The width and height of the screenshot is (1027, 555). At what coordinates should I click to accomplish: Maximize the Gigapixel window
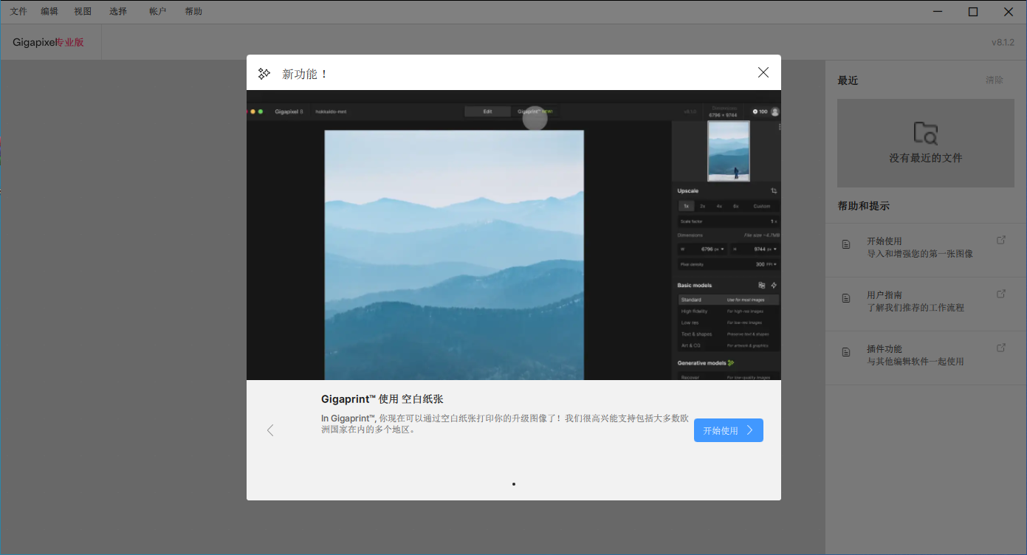(973, 12)
